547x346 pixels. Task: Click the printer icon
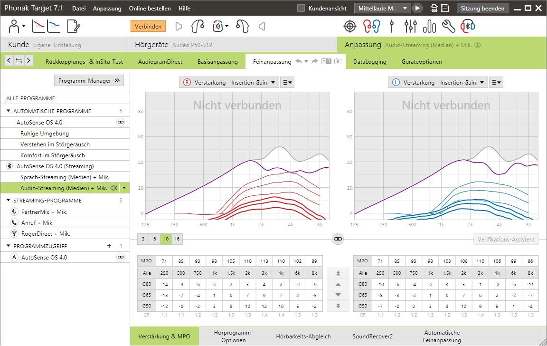pyautogui.click(x=434, y=8)
